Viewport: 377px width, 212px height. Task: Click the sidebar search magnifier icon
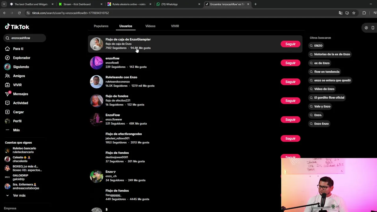click(8, 38)
